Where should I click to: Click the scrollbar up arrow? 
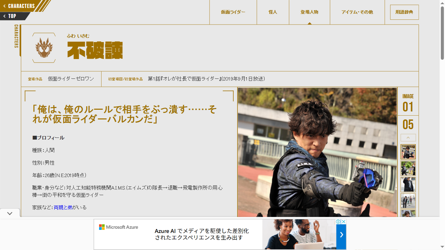[442, 3]
